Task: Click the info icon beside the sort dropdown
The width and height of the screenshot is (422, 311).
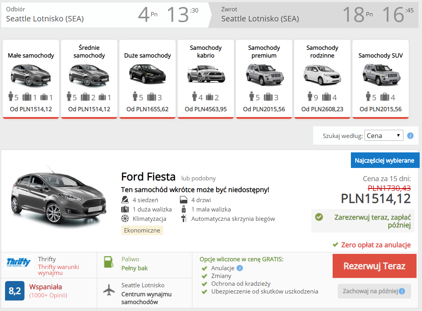Action: (410, 136)
